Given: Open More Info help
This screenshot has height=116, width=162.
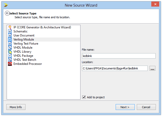Looking at the screenshot, I should [16, 107].
